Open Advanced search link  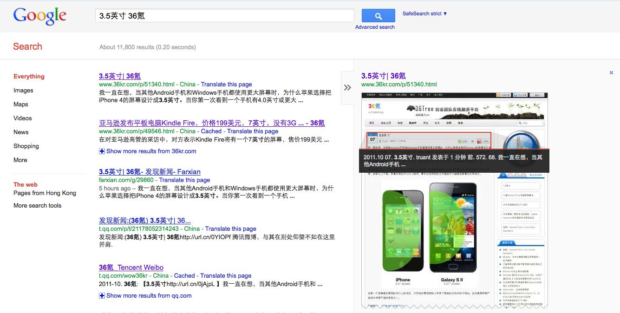tap(375, 27)
